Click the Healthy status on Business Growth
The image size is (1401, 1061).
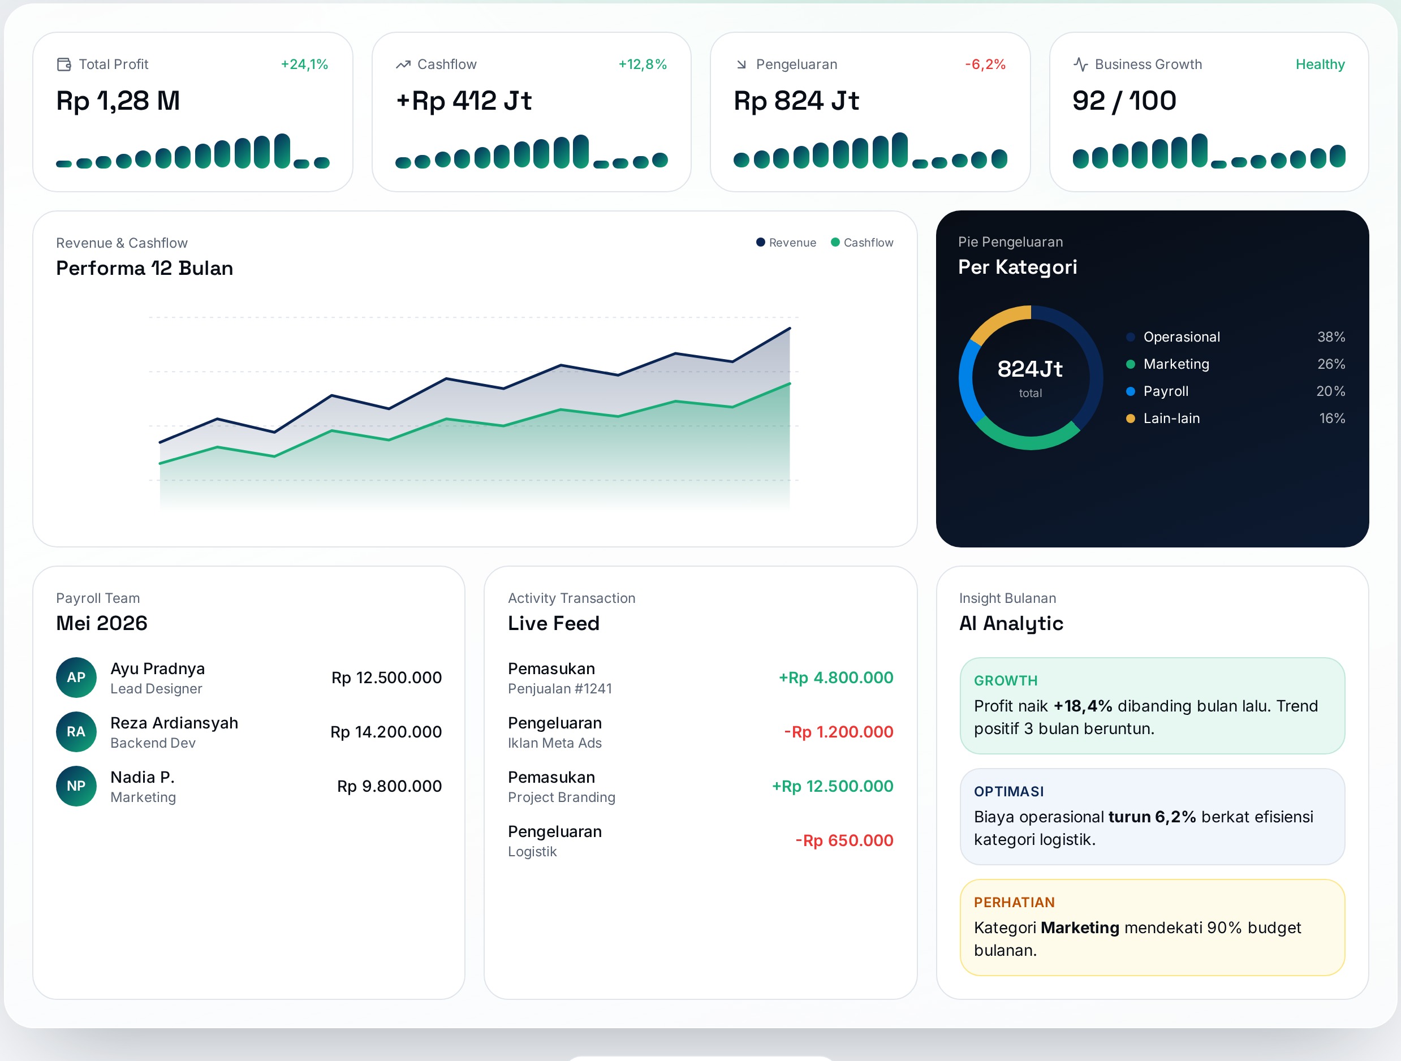point(1320,64)
